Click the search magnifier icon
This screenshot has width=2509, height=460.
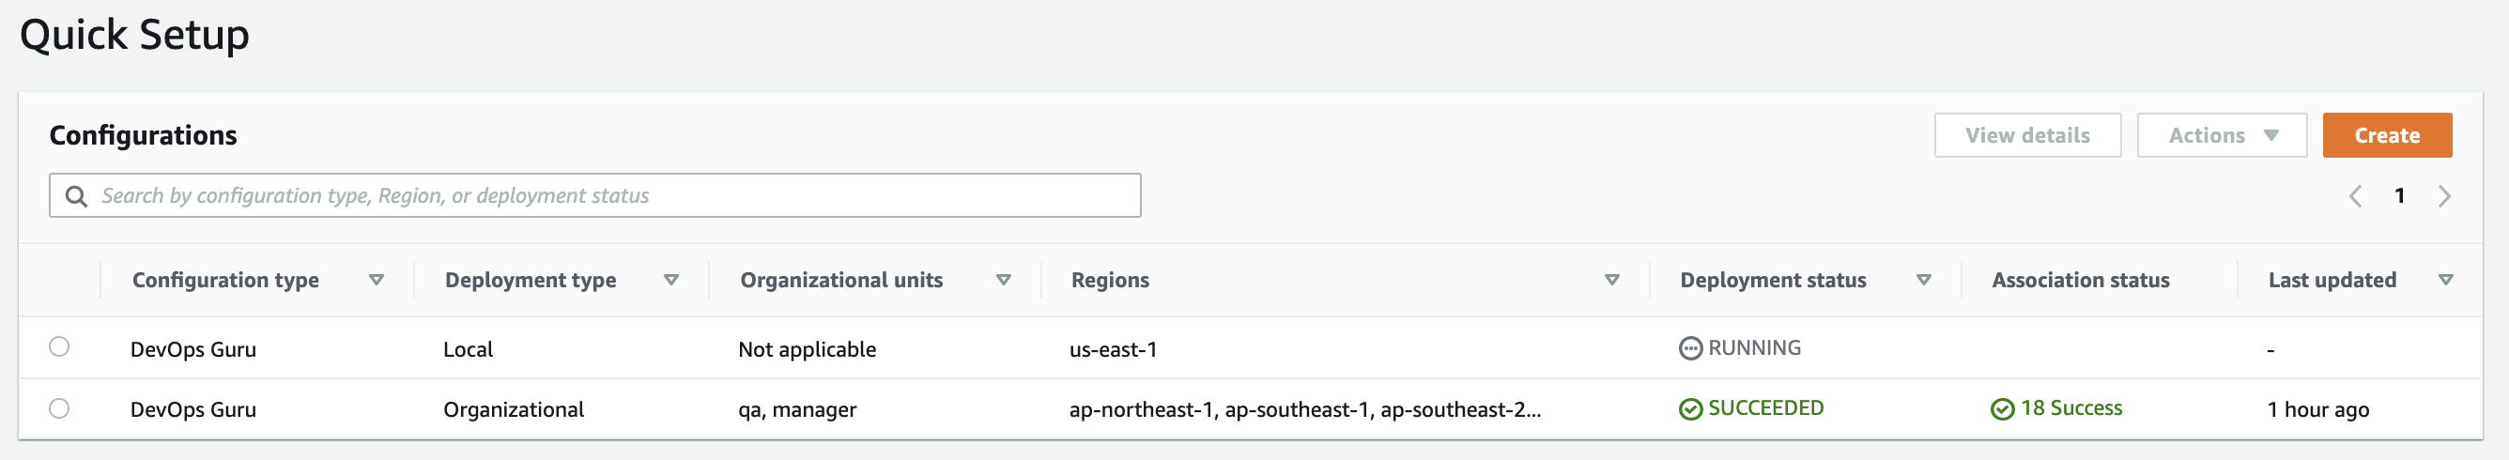[76, 196]
